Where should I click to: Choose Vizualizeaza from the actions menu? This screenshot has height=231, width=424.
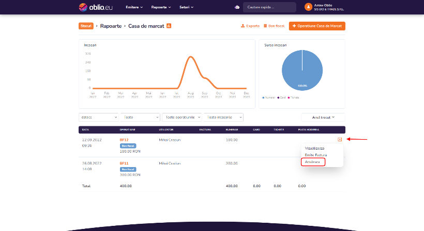click(314, 148)
